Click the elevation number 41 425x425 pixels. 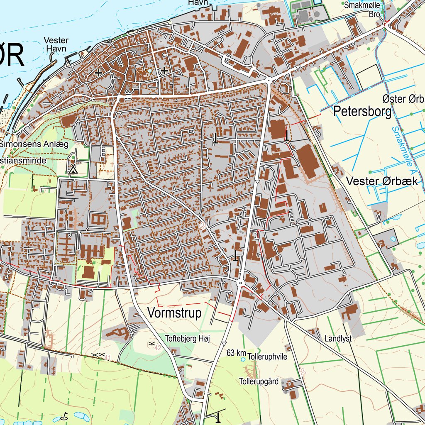click(x=107, y=358)
